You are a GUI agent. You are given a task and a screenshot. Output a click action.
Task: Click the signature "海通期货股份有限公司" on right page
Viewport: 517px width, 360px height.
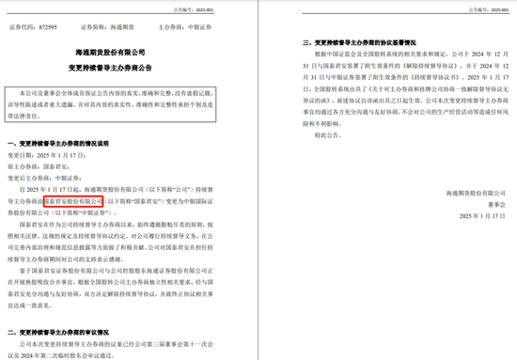[476, 194]
